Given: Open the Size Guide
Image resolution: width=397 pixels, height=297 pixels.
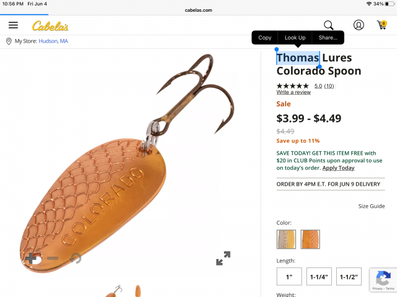Looking at the screenshot, I should [x=372, y=206].
